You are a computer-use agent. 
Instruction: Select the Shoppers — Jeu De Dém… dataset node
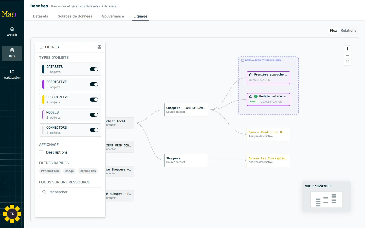pyautogui.click(x=186, y=110)
